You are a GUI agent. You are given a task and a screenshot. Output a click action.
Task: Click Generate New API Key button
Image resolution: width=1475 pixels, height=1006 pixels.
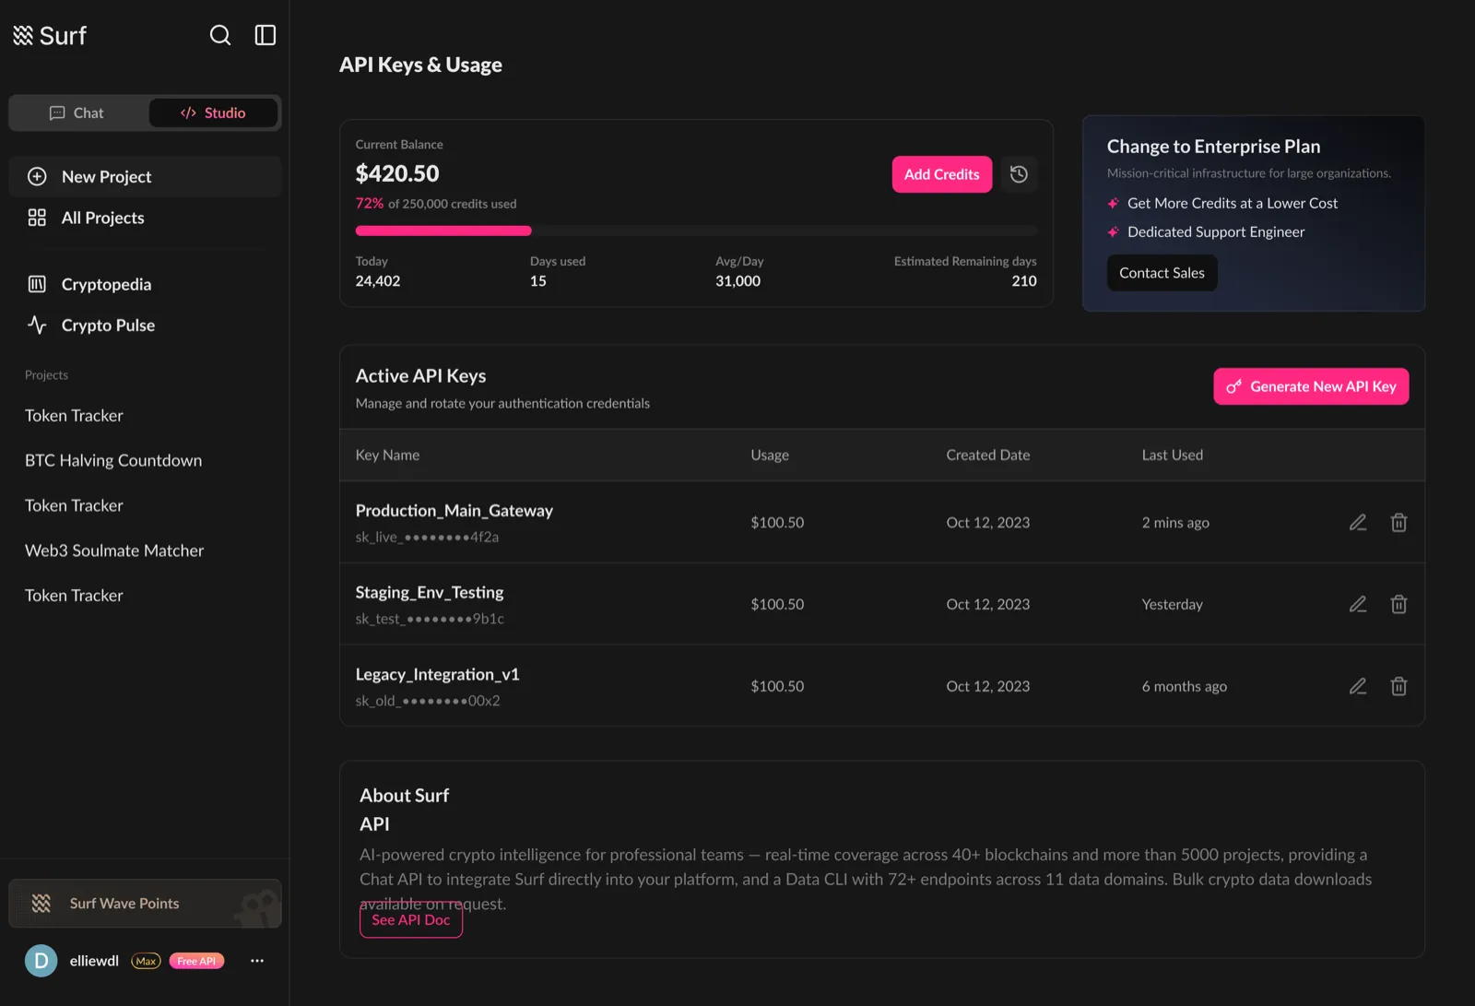click(1311, 386)
